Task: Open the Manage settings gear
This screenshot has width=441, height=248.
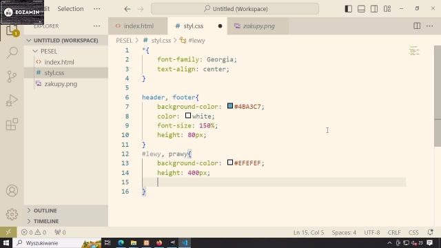Action: point(12,214)
